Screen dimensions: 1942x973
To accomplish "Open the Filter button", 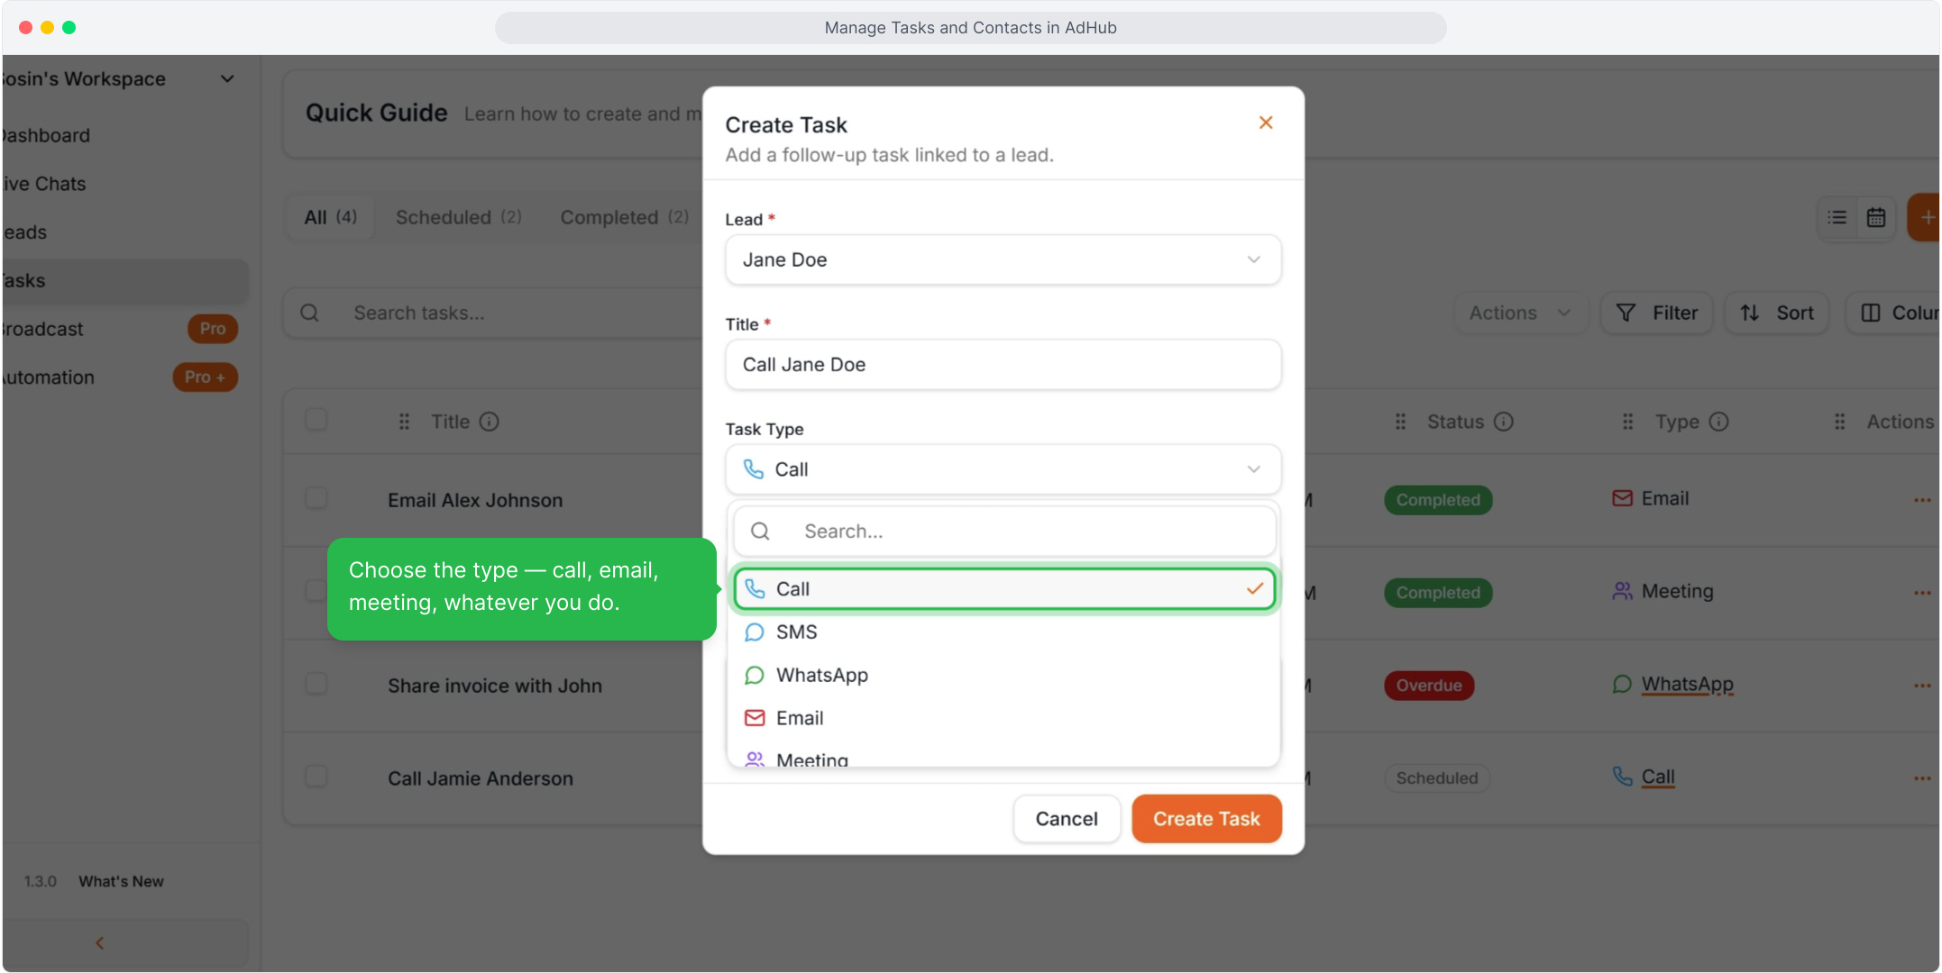I will (x=1657, y=313).
